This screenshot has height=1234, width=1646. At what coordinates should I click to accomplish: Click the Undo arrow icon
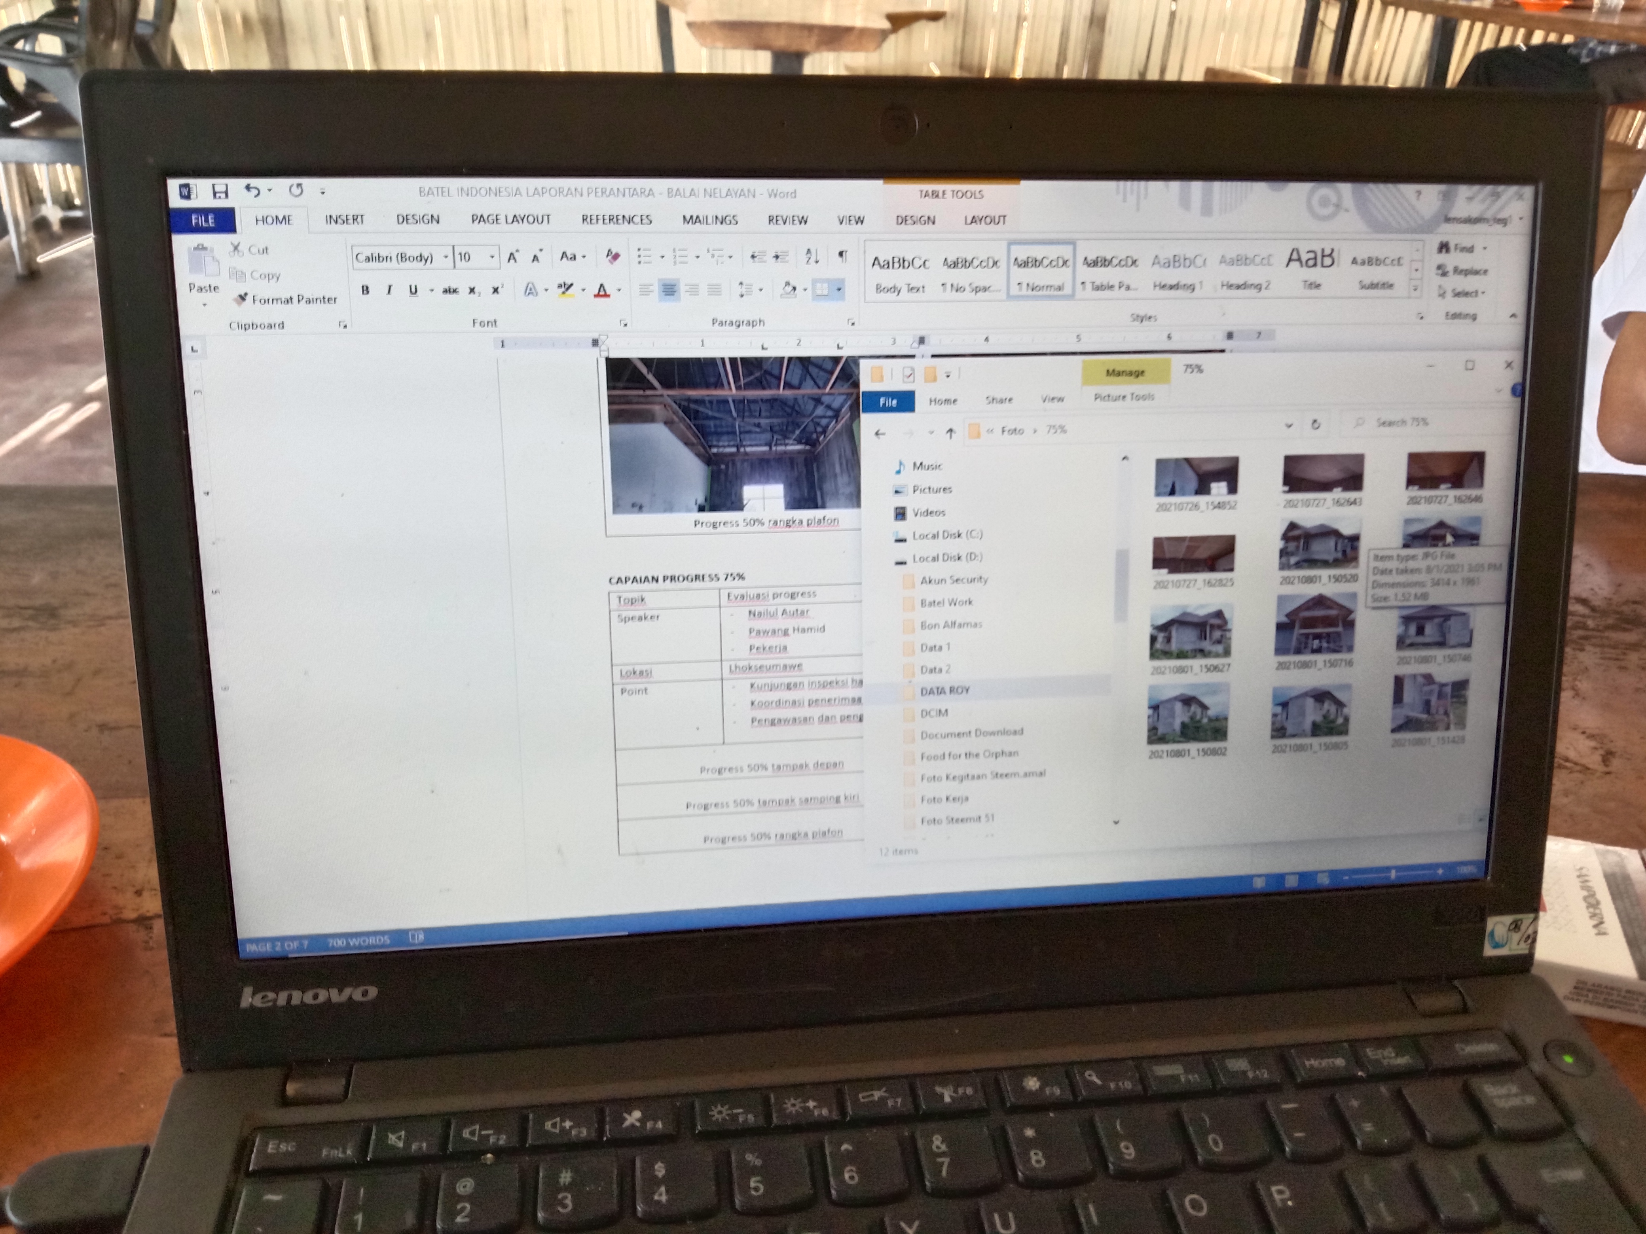(x=253, y=191)
